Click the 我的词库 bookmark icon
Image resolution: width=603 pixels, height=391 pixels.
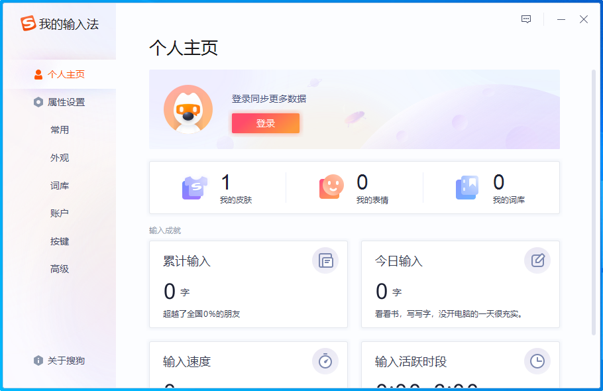pos(467,188)
